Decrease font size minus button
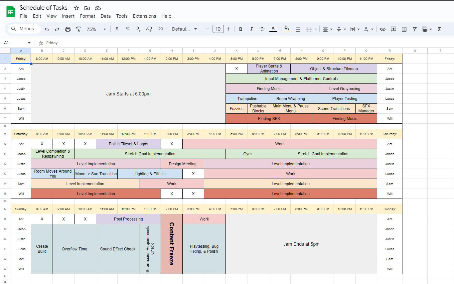 [208, 29]
